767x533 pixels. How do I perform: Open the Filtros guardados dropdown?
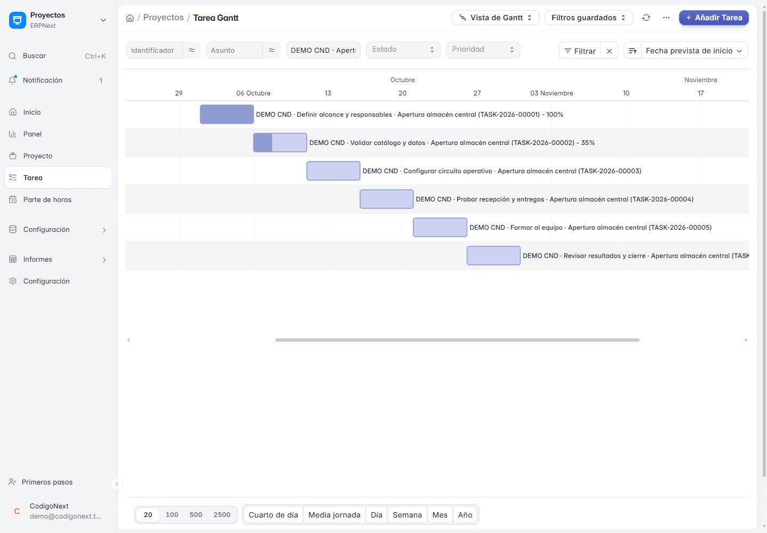pos(589,18)
